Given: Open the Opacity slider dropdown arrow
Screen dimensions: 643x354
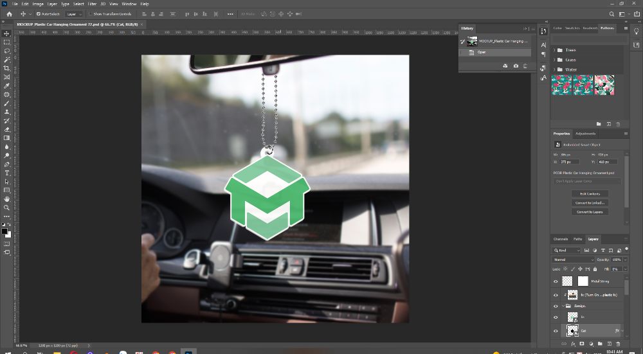Looking at the screenshot, I should [x=626, y=260].
